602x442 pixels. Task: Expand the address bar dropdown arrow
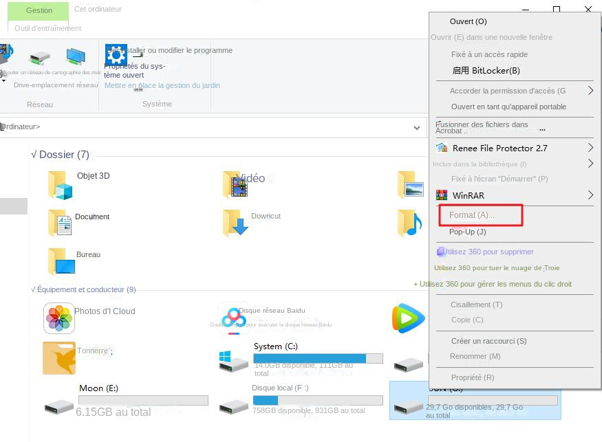[417, 128]
